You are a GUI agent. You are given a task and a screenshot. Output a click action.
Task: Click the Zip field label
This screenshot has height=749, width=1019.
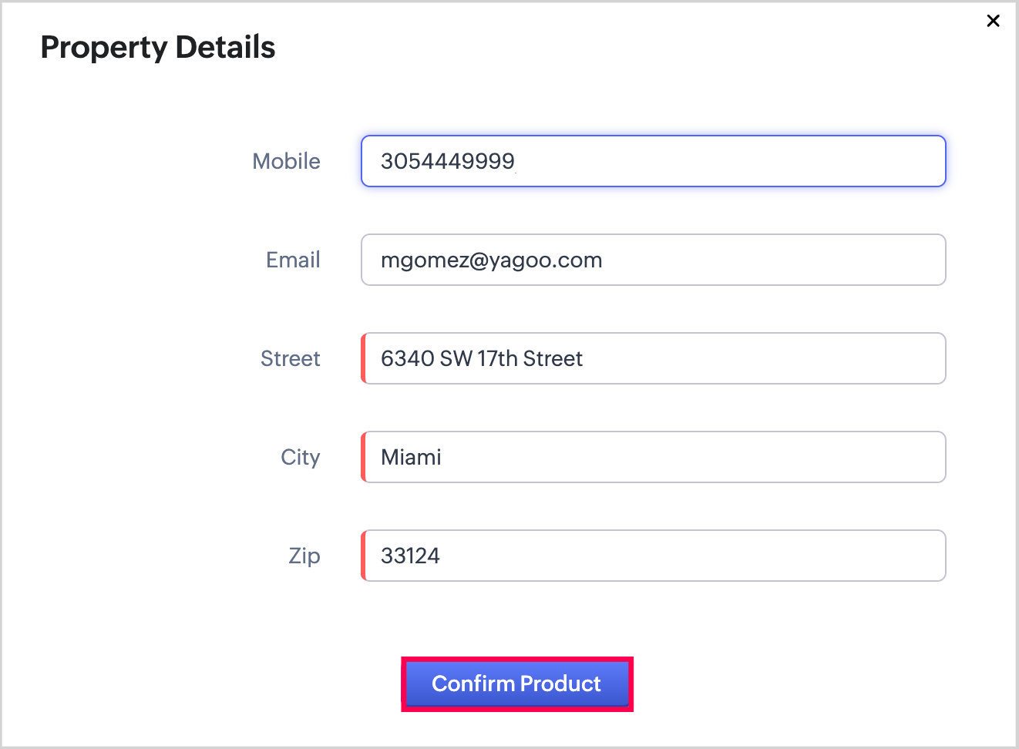pyautogui.click(x=304, y=556)
